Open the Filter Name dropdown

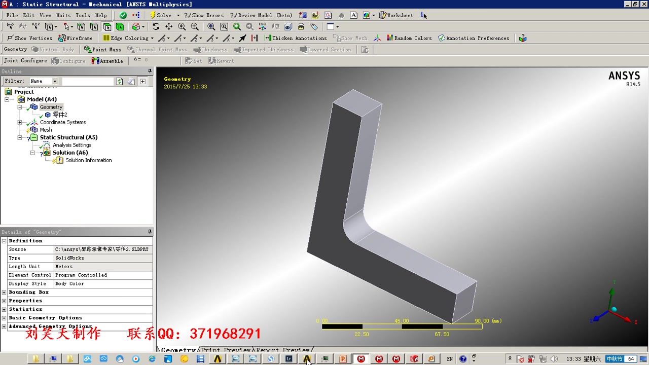[55, 81]
